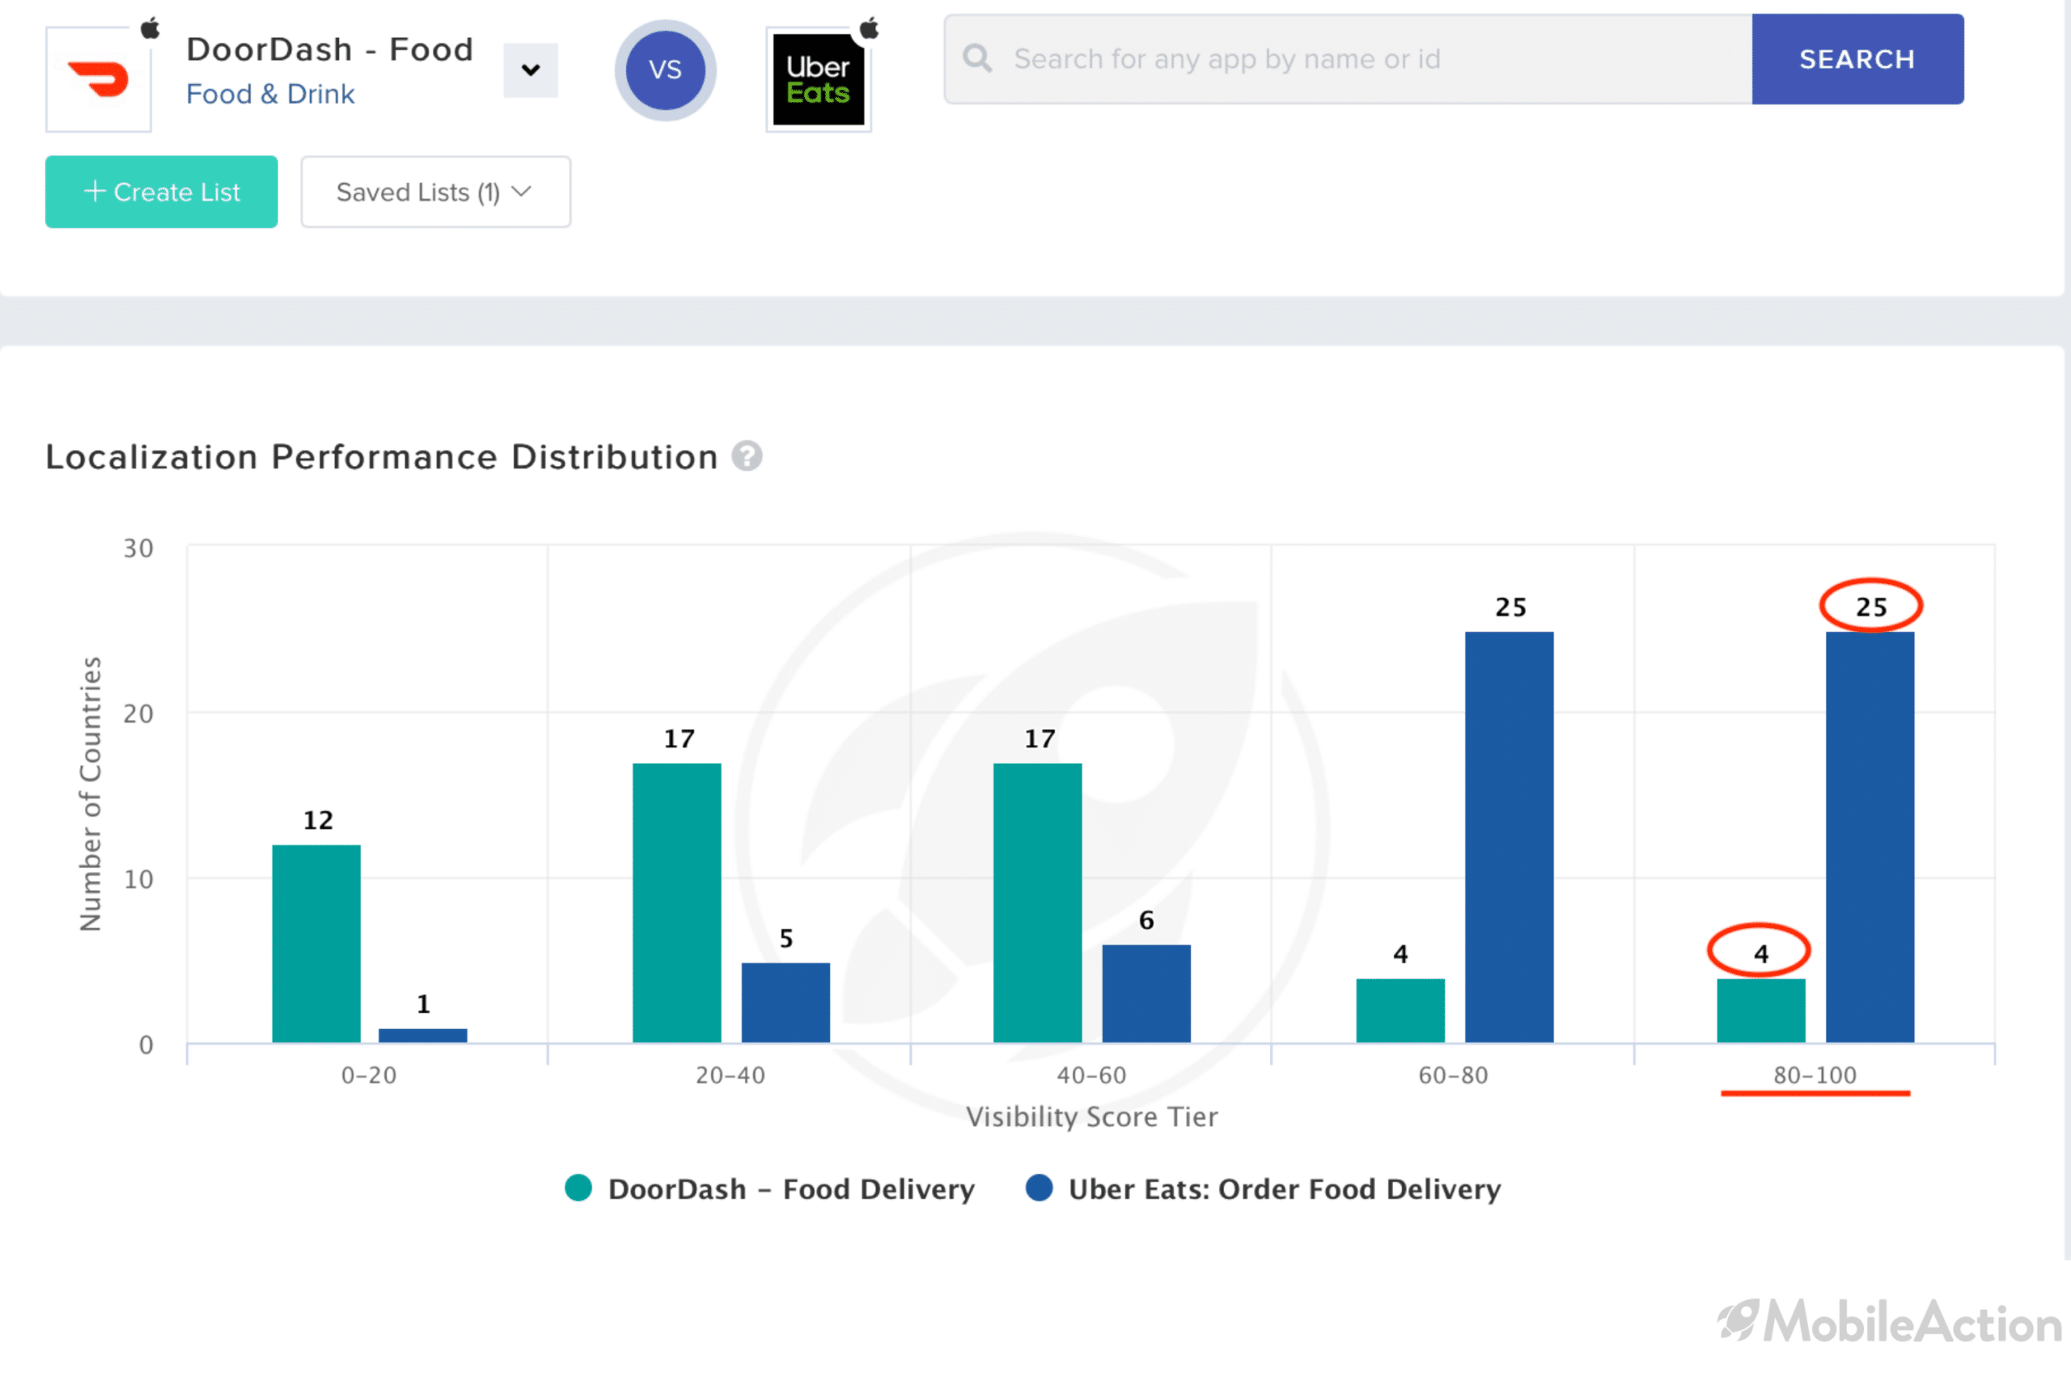This screenshot has width=2071, height=1381.
Task: Click the value label 17 above the 20-40 bar
Action: click(x=679, y=738)
